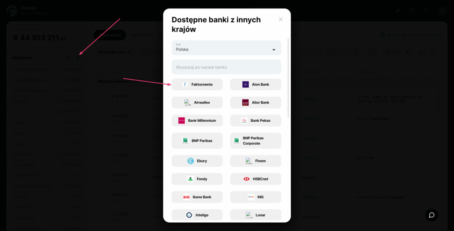Image resolution: width=454 pixels, height=231 pixels.
Task: Open the help question-mark icon
Action: (x=412, y=11)
